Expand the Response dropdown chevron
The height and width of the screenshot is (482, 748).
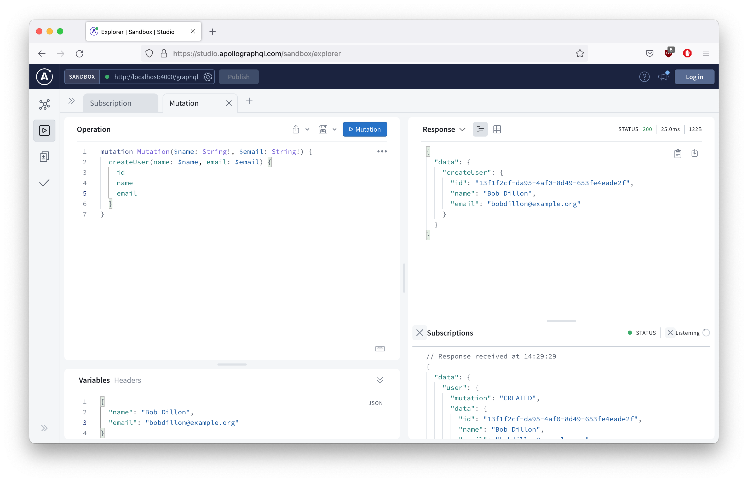click(462, 129)
